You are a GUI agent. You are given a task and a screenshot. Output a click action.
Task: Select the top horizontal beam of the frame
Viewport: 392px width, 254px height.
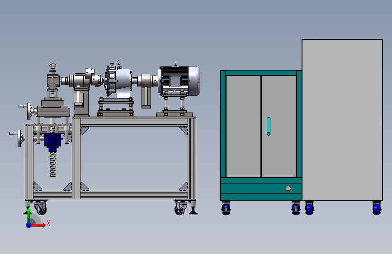pos(134,122)
